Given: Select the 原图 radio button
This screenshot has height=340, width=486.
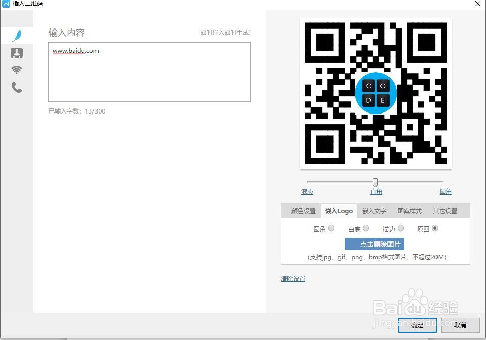Looking at the screenshot, I should pos(434,228).
